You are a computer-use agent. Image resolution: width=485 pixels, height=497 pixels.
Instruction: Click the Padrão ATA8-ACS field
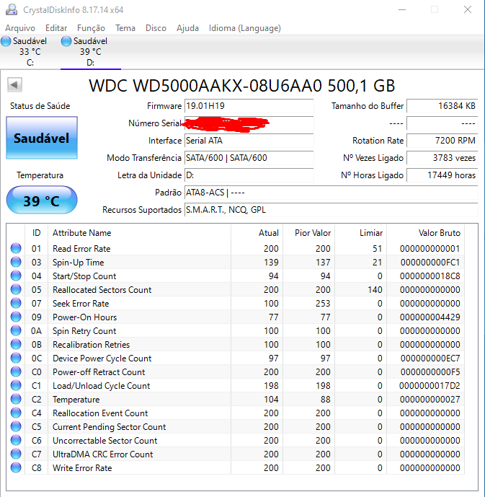coord(332,193)
